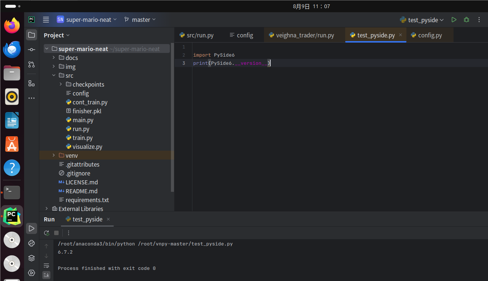
Task: Stop the running process in Run panel
Action: point(56,233)
